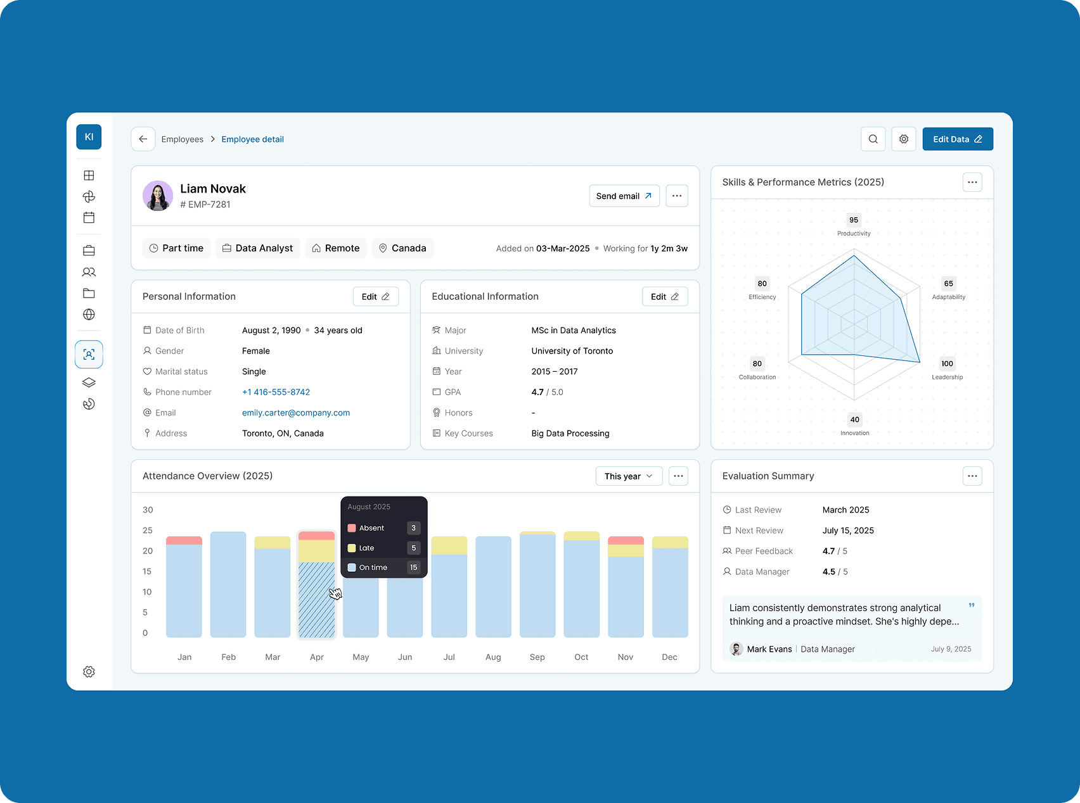This screenshot has height=803, width=1080.
Task: Open the people icon in sidebar
Action: pyautogui.click(x=89, y=272)
